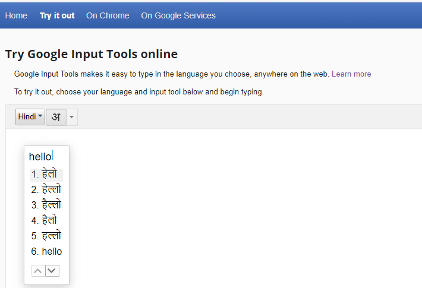
Task: Choose suggestion 2 हेल्लो
Action: pos(46,190)
